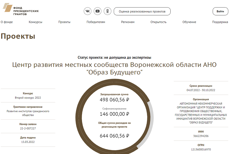Open the YouTube channel icon
Image resolution: width=242 pixels, height=154 pixels.
click(x=97, y=11)
